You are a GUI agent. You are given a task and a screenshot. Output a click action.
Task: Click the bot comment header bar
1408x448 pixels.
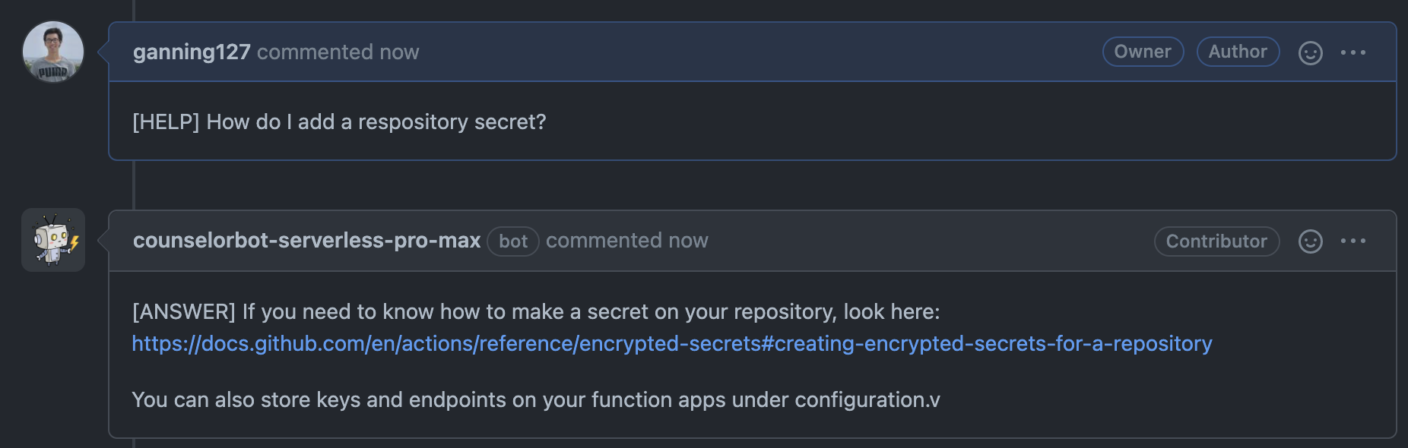tap(753, 241)
